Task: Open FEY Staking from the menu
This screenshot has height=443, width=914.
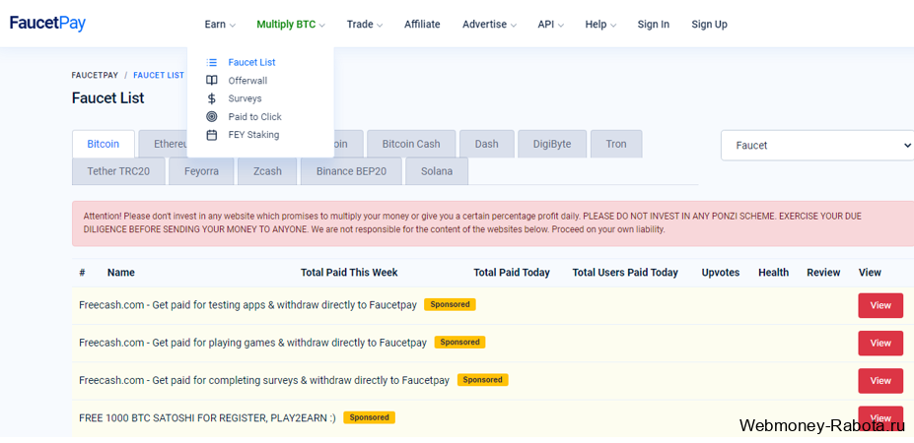Action: (x=253, y=135)
